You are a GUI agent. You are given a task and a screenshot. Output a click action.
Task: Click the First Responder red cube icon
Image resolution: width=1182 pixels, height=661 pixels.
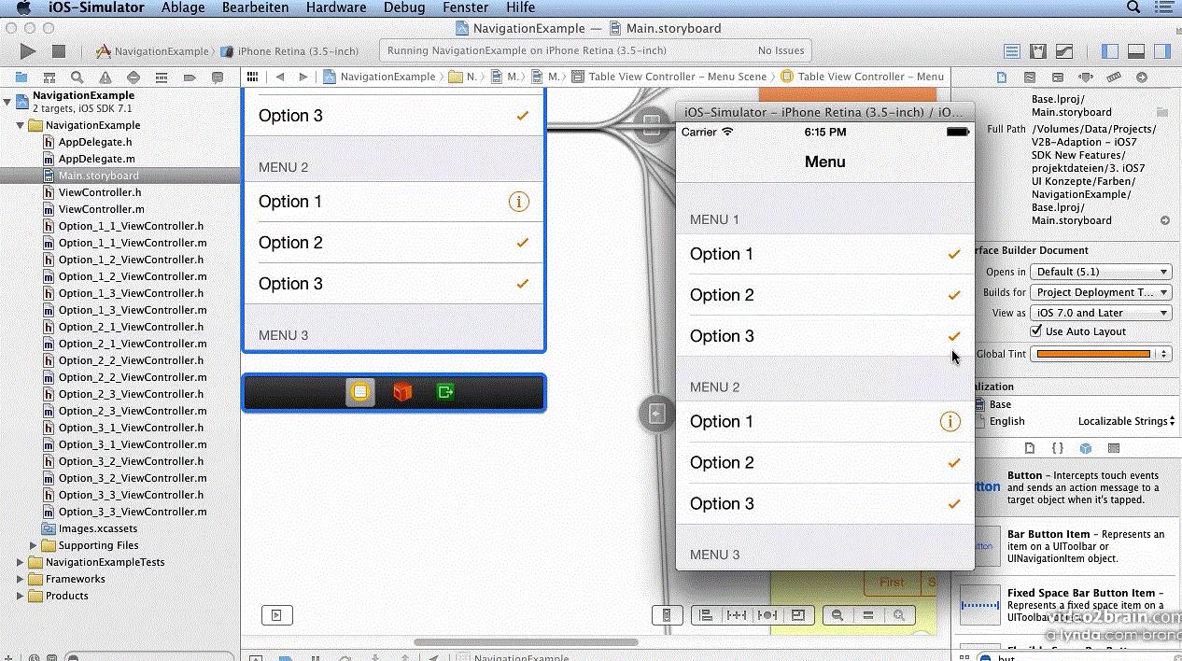402,393
